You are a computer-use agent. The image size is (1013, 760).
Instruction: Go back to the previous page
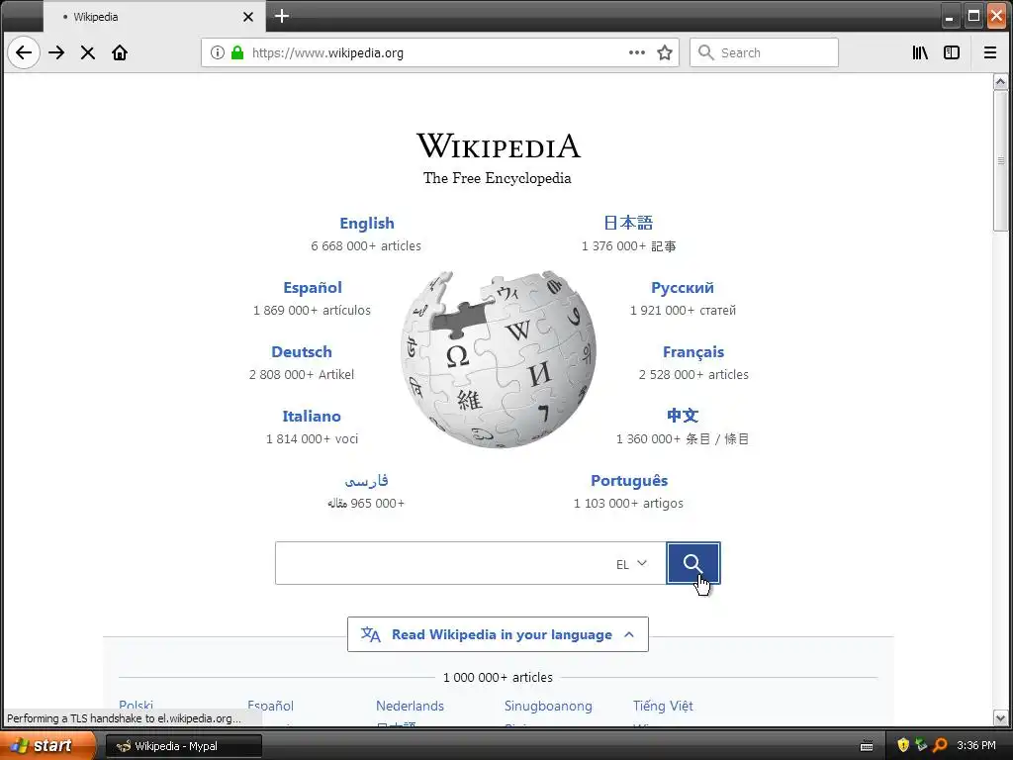[24, 52]
